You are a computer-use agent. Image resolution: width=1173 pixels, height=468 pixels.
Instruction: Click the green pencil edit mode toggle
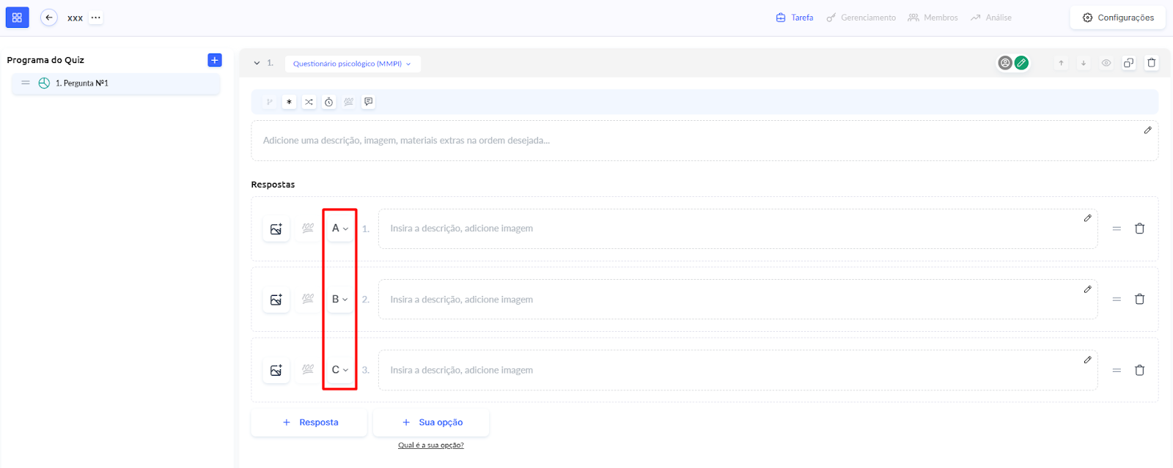[1021, 63]
